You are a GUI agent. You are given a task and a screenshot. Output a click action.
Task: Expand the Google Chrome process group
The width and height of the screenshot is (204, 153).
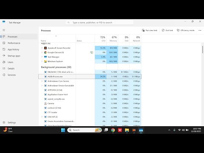[x=42, y=52]
